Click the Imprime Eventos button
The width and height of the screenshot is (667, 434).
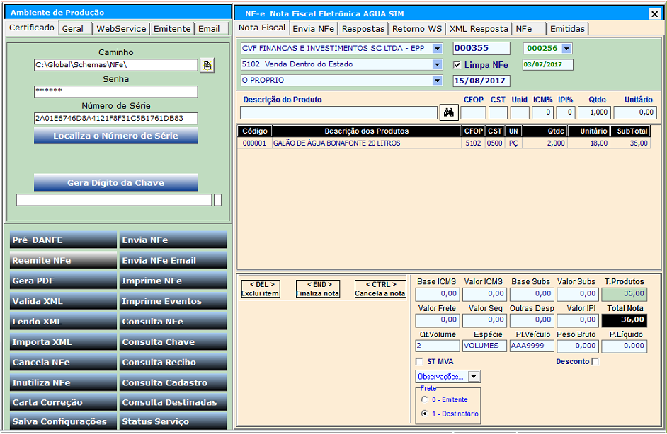[173, 301]
